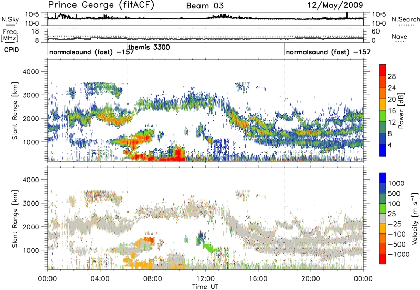Image resolution: width=420 pixels, height=290 pixels.
Task: Click the "04:00" time tick label
Action: click(x=100, y=279)
